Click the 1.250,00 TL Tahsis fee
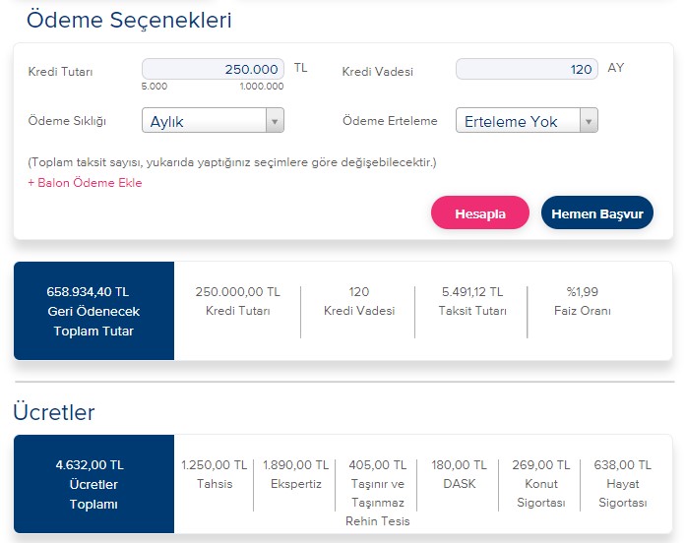This screenshot has width=685, height=543. (x=215, y=474)
